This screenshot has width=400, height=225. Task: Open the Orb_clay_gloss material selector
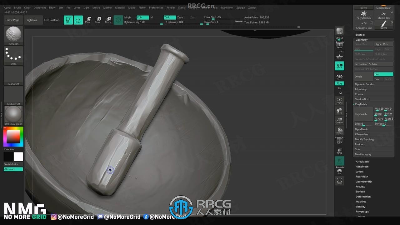[x=13, y=116]
